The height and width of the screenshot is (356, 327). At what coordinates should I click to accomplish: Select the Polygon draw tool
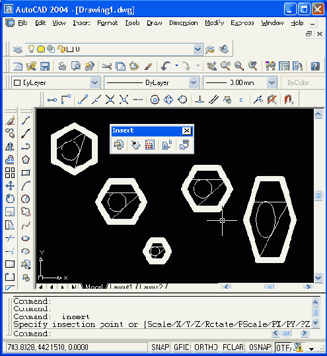(x=26, y=160)
